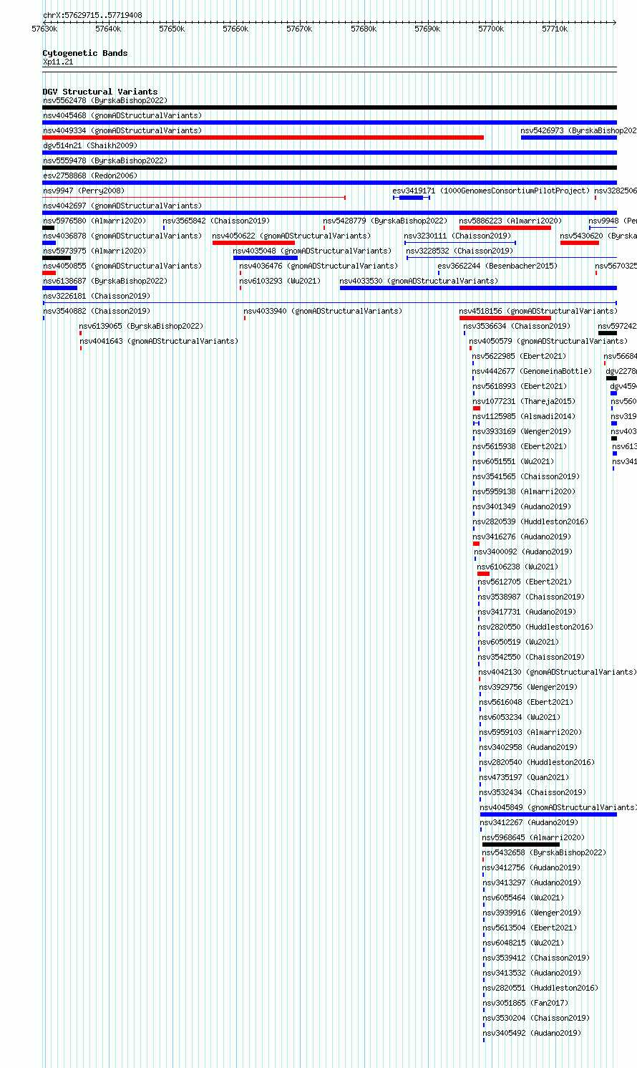Image resolution: width=637 pixels, height=1068 pixels.
Task: Open variant nsv5426973 label
Action: (578, 131)
